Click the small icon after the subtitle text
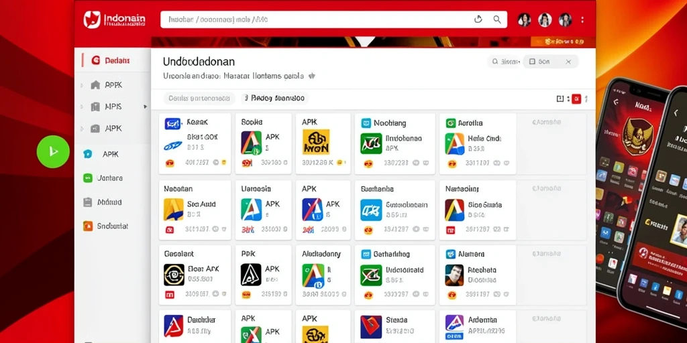 pos(311,76)
